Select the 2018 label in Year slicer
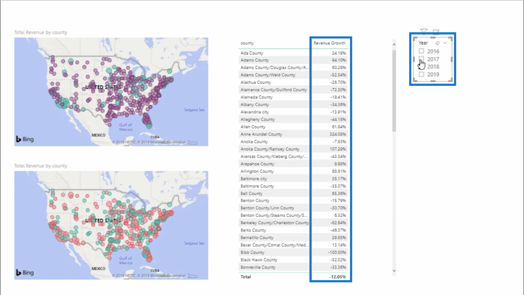The width and height of the screenshot is (524, 295). tap(433, 67)
